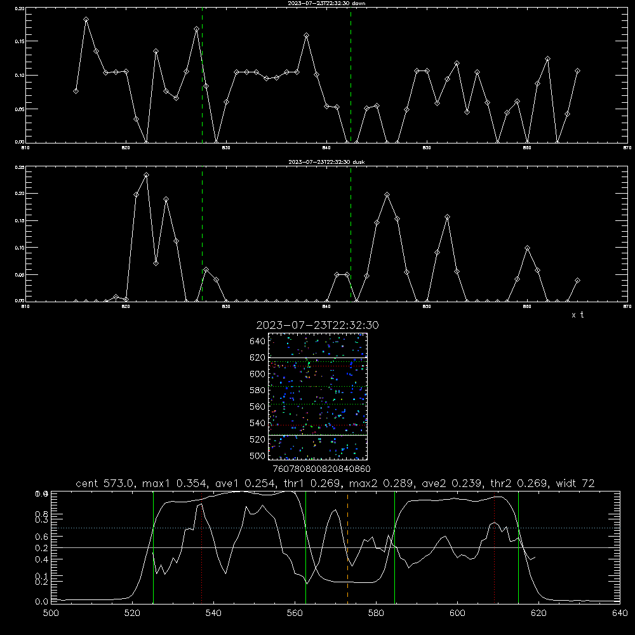Image resolution: width=635 pixels, height=635 pixels.
Task: Click the '0.6' y-axis label of bottom plot
Action: [41, 537]
